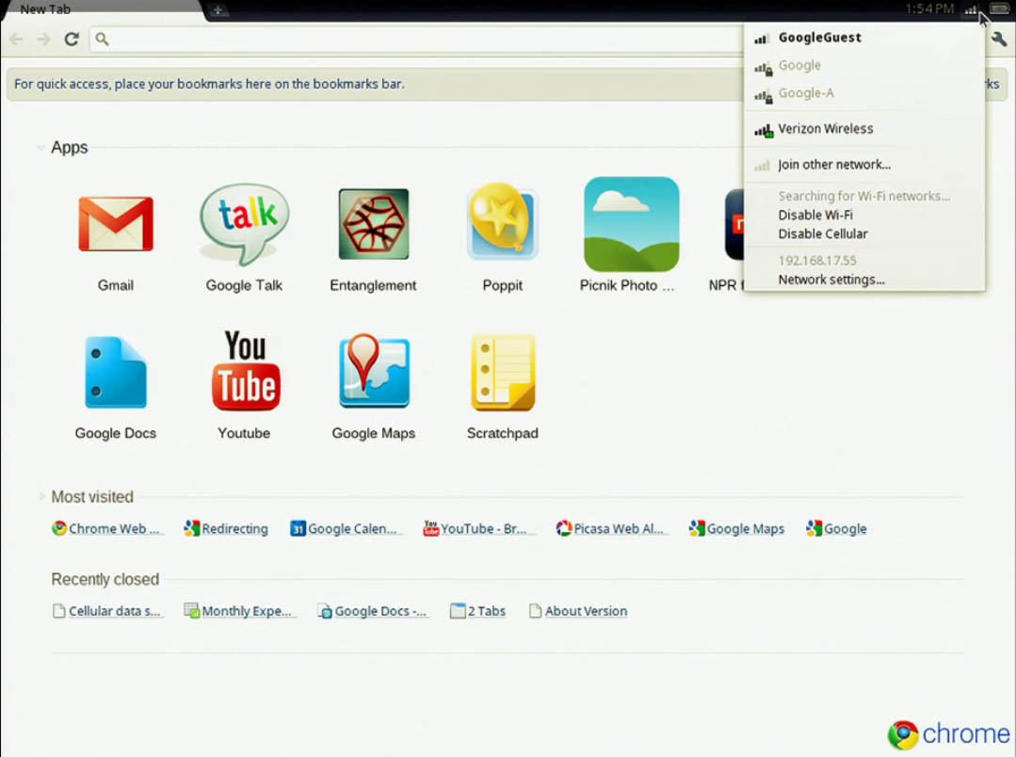Click the clock showing 1:54 PM
Viewport: 1016px width, 757px height.
[x=929, y=9]
